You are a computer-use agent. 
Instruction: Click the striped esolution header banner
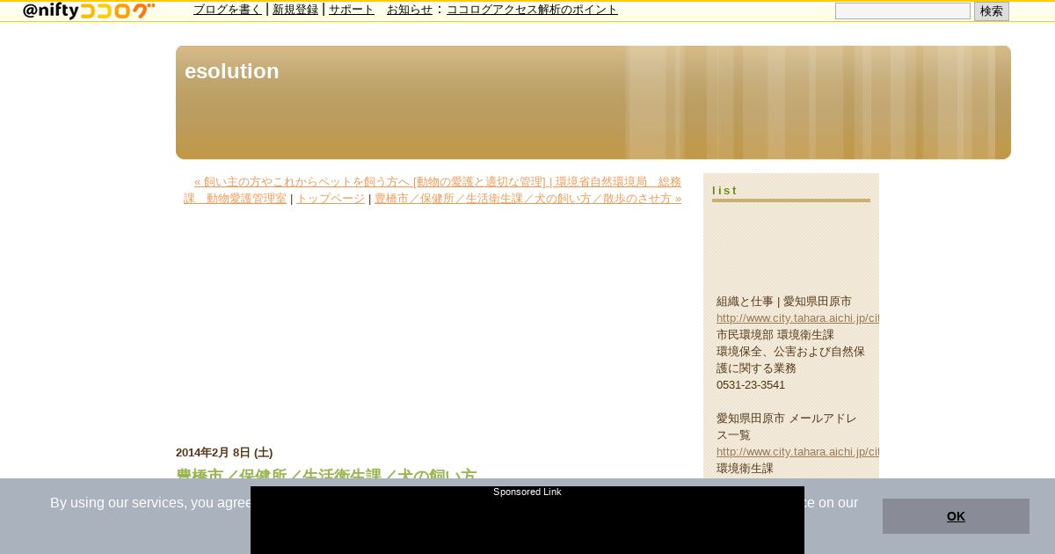click(593, 102)
